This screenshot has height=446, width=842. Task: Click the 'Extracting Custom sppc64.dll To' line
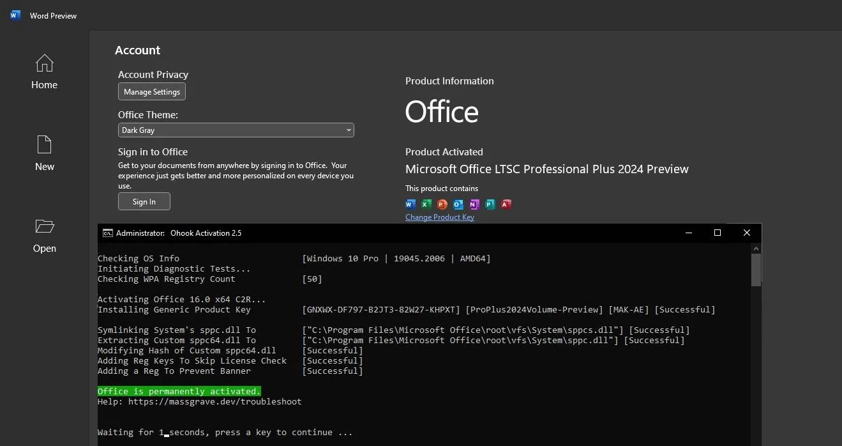(177, 341)
